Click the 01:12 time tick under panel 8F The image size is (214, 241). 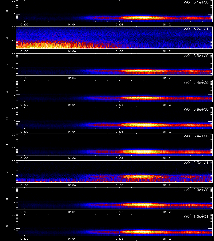(167, 212)
